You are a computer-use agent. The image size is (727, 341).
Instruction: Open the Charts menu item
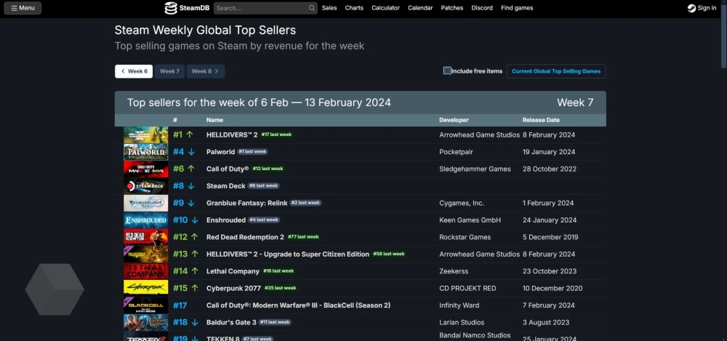click(x=354, y=8)
